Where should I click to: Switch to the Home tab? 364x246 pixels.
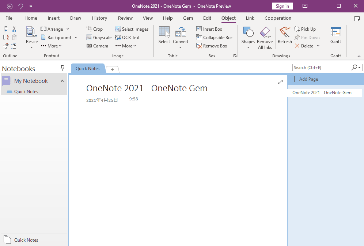[31, 18]
